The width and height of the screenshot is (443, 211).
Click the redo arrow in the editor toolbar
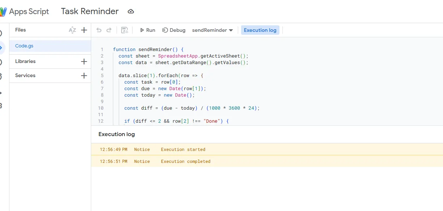[109, 30]
